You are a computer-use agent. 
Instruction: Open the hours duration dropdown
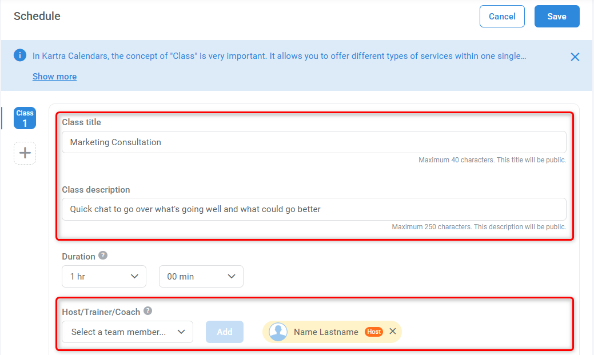point(103,276)
